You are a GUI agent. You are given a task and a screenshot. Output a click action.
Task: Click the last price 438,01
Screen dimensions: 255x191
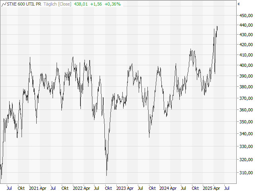[x=81, y=4]
